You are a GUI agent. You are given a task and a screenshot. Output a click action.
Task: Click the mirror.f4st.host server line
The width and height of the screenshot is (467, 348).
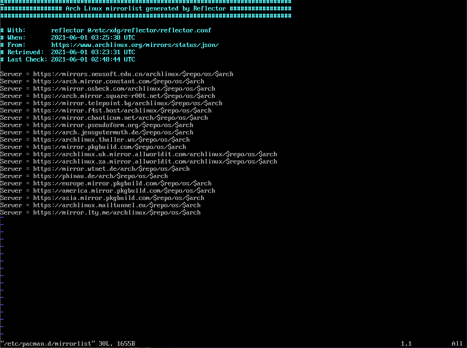pyautogui.click(x=106, y=111)
